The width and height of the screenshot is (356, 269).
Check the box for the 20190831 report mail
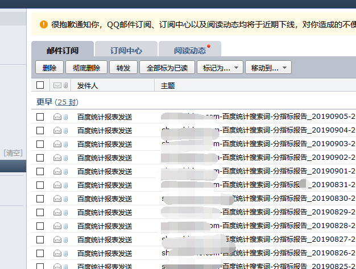coord(40,185)
